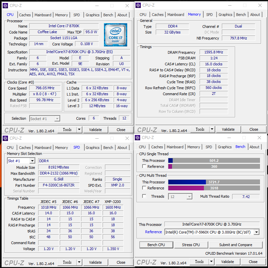The width and height of the screenshot is (268, 268).
Task: Open CPU tab in Bench window
Action: (x=142, y=147)
